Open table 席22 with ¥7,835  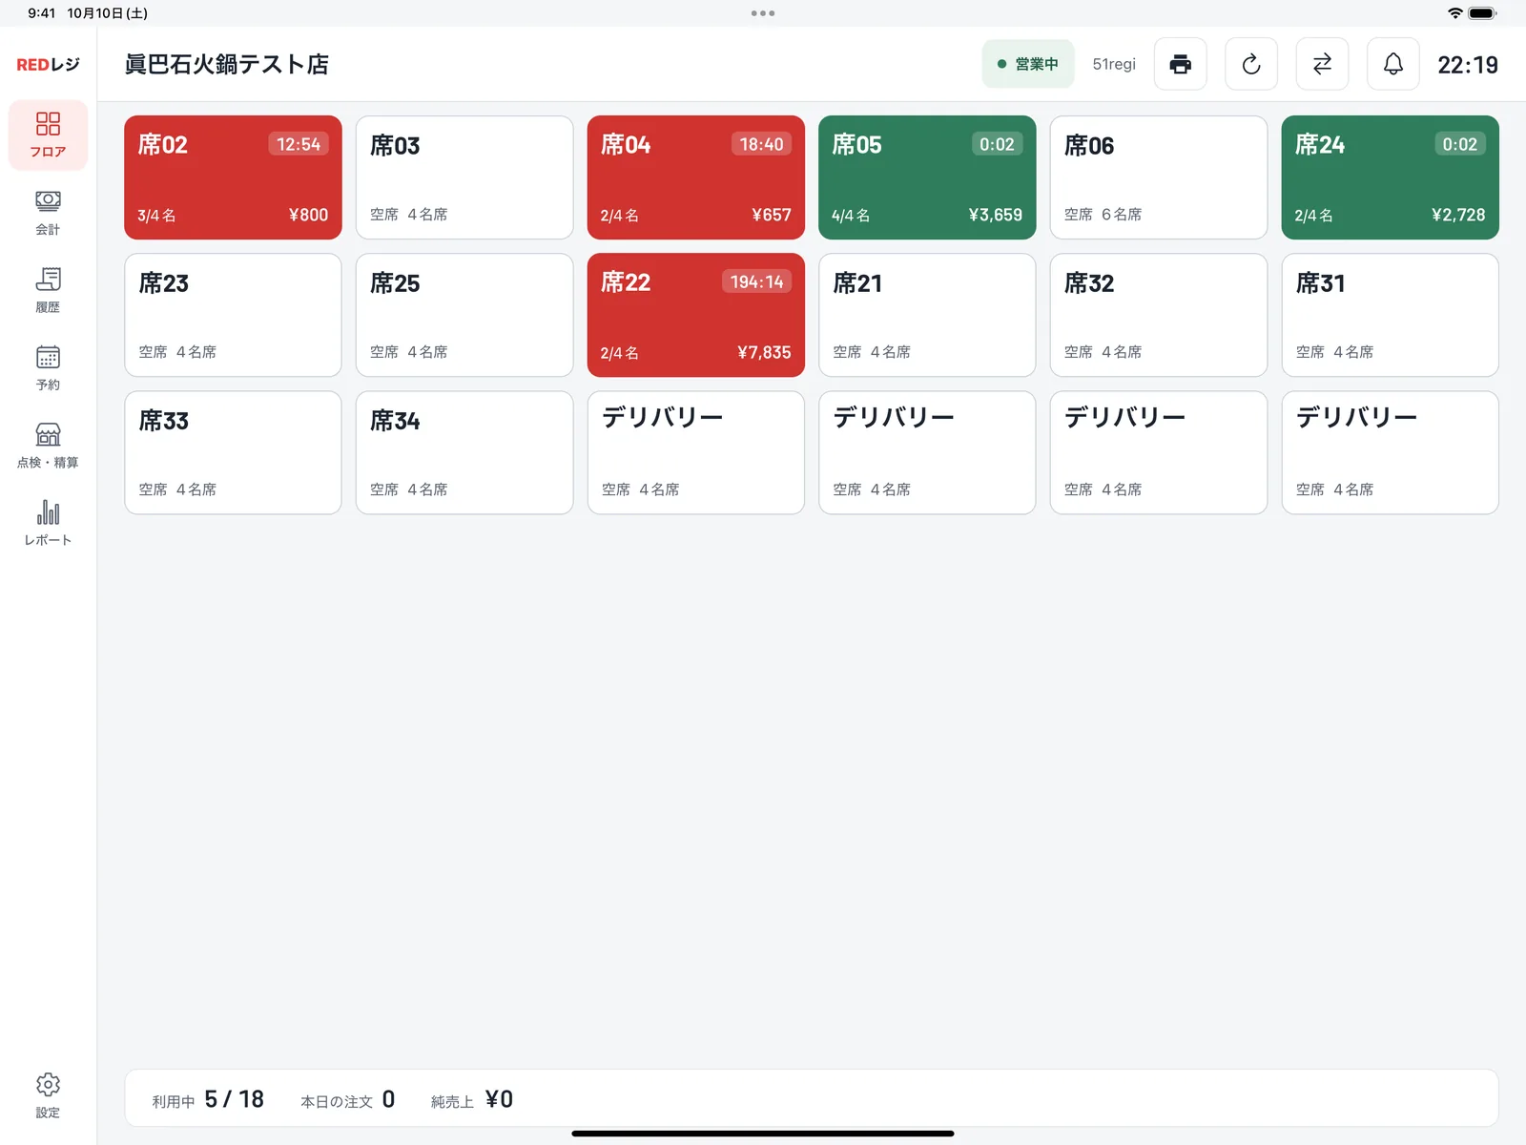click(696, 315)
